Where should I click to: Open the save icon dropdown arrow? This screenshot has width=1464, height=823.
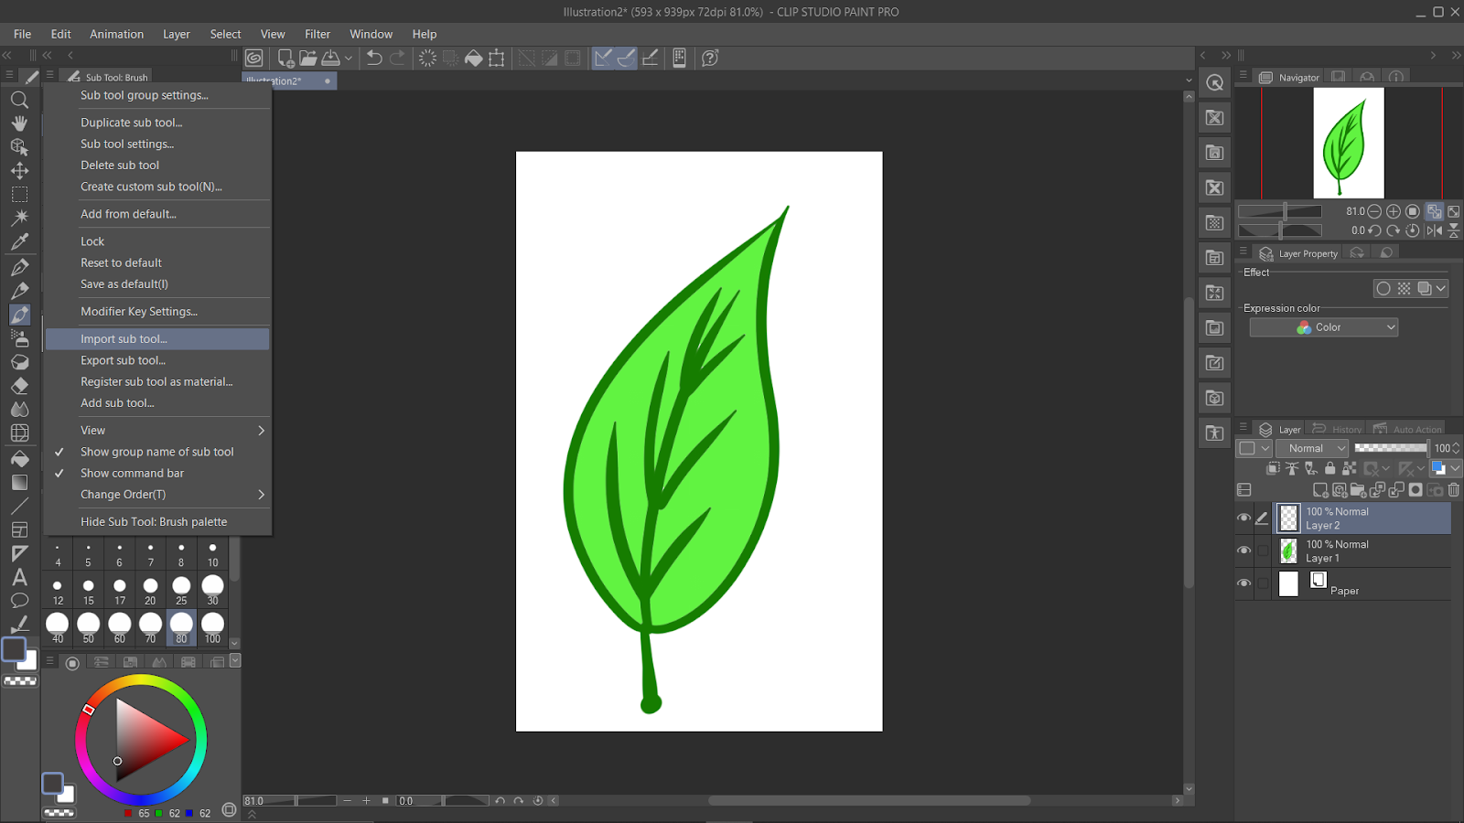click(x=349, y=59)
